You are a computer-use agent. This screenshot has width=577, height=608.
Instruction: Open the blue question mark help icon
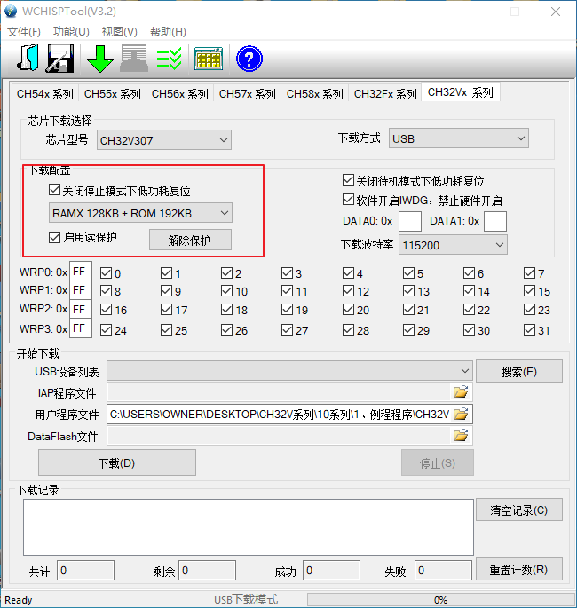[249, 59]
